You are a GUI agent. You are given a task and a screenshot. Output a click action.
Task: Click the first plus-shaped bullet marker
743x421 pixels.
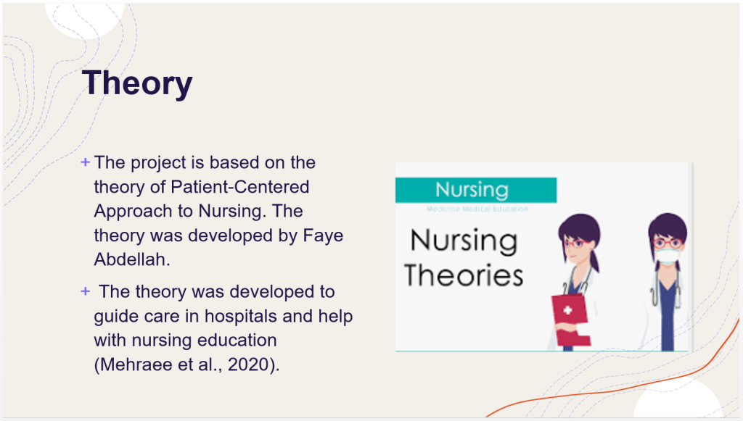pyautogui.click(x=86, y=162)
